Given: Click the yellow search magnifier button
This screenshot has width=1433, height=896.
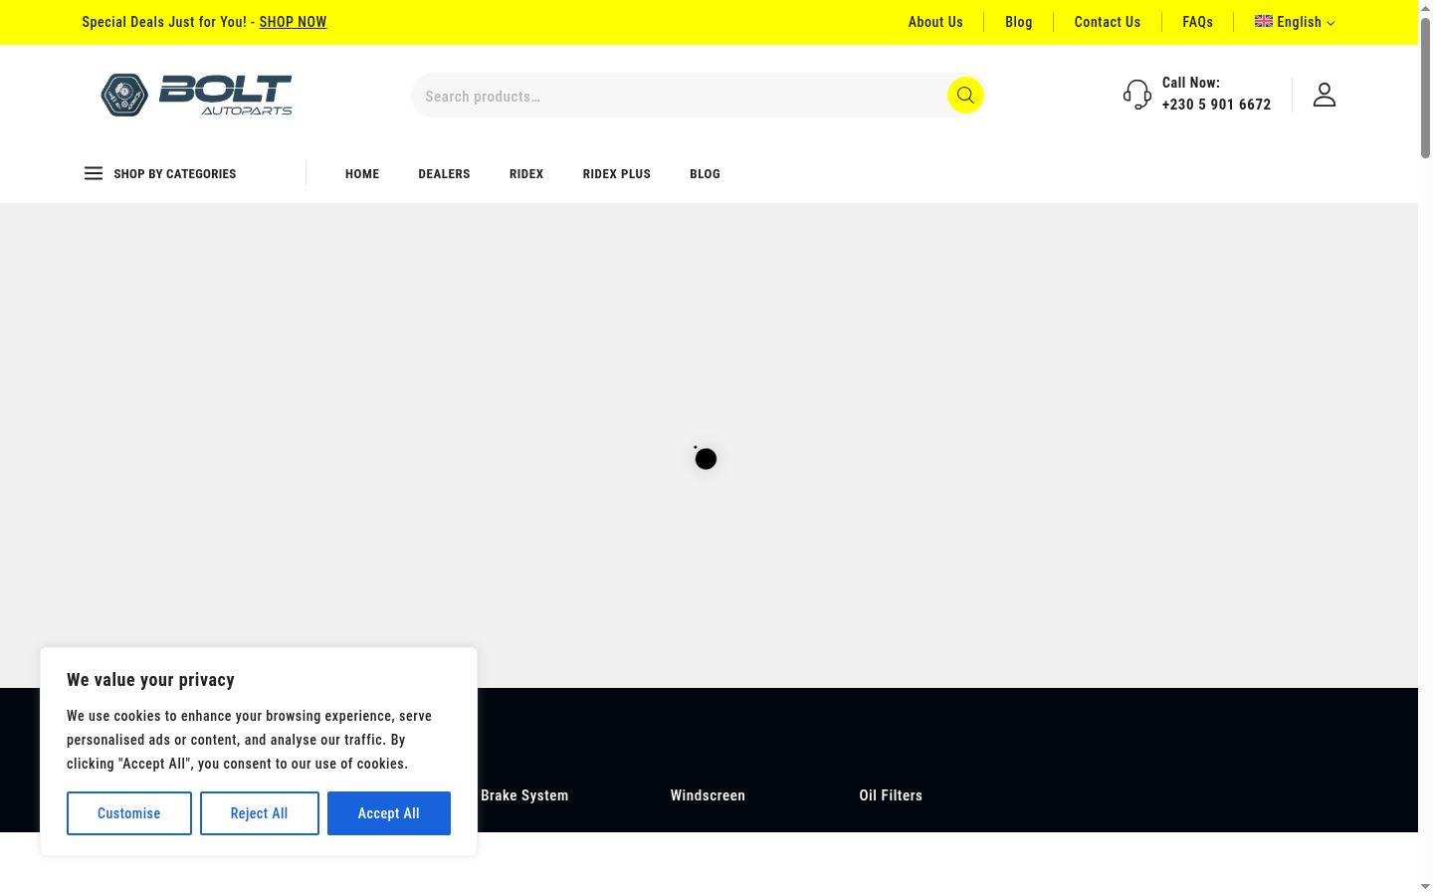Looking at the screenshot, I should tap(965, 96).
